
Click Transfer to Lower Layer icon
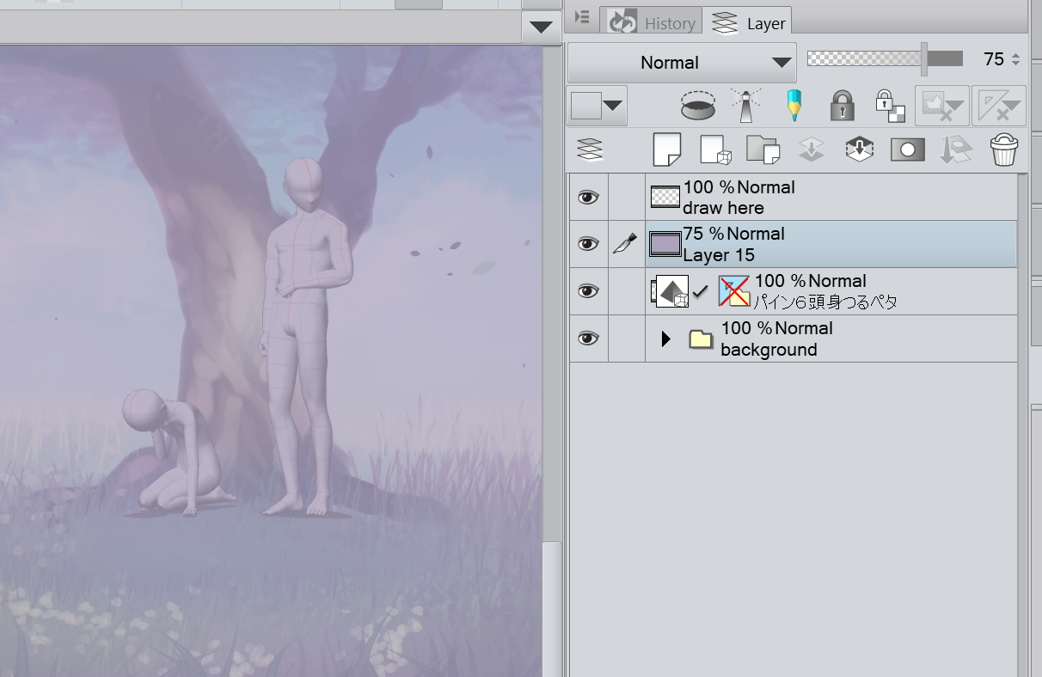(812, 149)
